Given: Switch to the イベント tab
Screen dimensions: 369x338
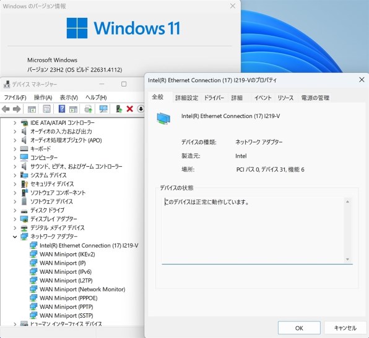Looking at the screenshot, I should coord(263,98).
